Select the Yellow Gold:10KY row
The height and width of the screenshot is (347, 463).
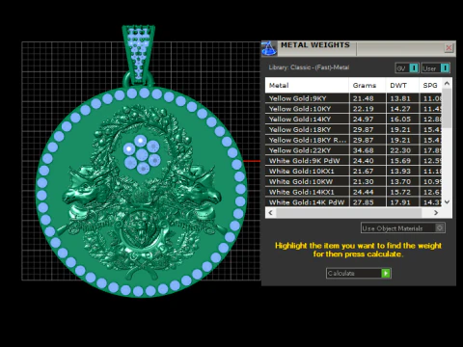(x=353, y=109)
